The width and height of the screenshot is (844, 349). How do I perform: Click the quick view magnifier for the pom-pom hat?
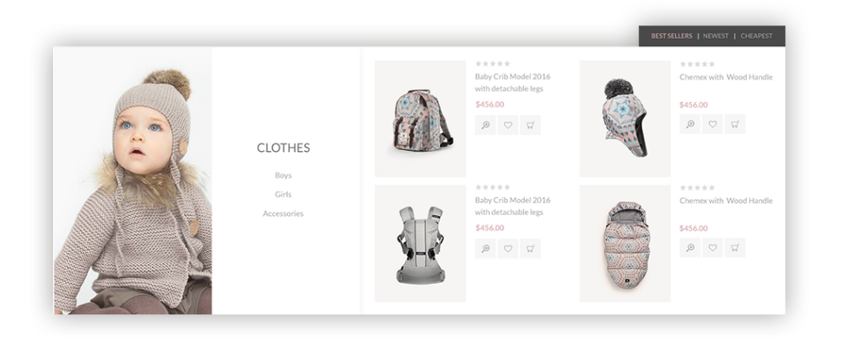[690, 124]
